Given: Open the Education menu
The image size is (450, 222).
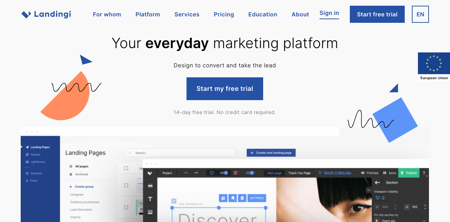Looking at the screenshot, I should pyautogui.click(x=263, y=15).
